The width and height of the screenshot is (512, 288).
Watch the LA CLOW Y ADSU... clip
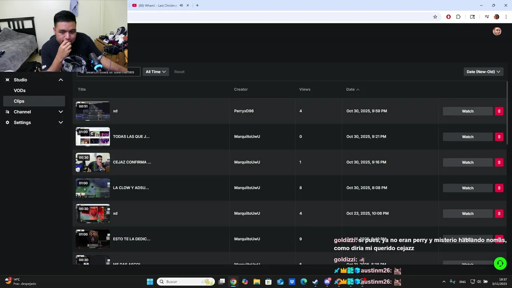[468, 188]
